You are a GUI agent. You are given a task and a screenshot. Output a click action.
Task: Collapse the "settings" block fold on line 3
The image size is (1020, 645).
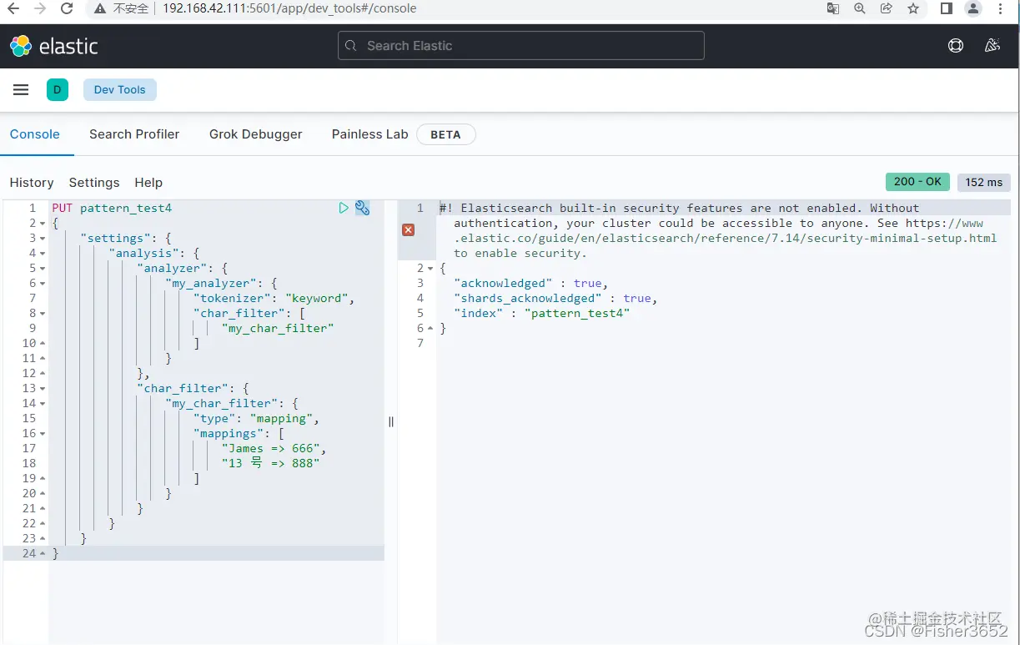pyautogui.click(x=43, y=239)
